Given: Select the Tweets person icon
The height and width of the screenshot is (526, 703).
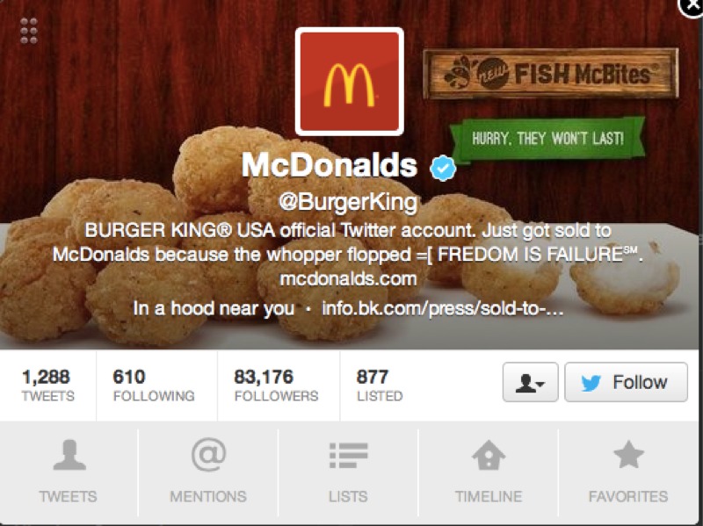Looking at the screenshot, I should (x=69, y=455).
